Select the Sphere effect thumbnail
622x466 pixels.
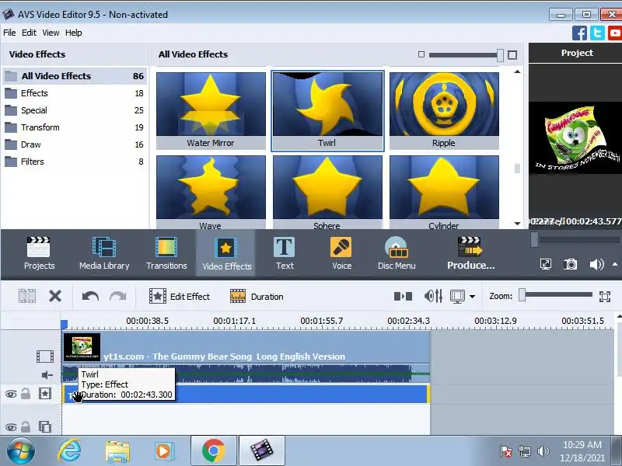click(327, 192)
